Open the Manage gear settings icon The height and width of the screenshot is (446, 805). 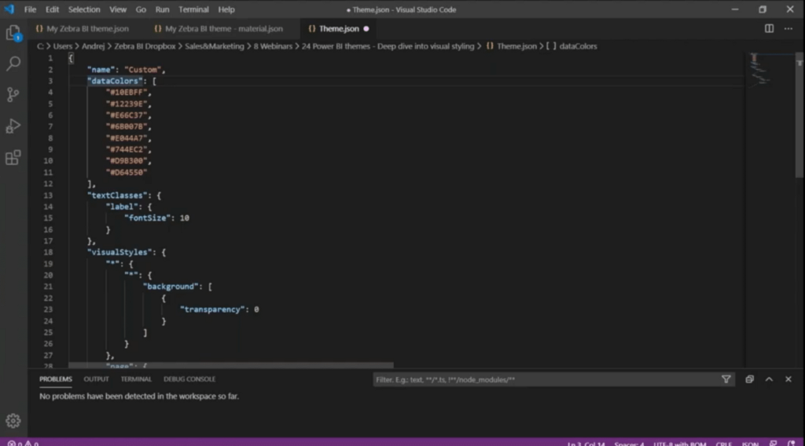13,421
